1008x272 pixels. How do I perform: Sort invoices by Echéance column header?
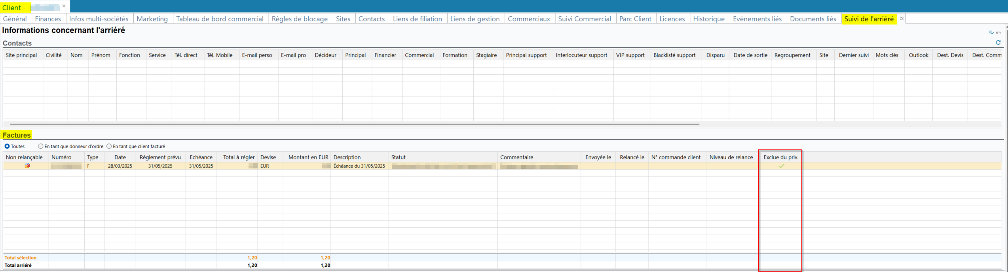pos(201,157)
